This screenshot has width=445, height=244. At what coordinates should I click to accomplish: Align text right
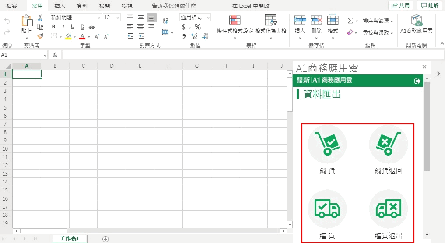point(151,27)
